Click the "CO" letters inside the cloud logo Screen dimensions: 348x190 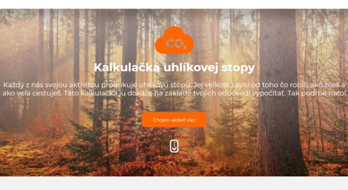[x=174, y=44]
